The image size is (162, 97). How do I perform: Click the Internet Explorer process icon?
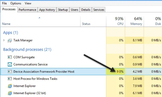pos(10,86)
